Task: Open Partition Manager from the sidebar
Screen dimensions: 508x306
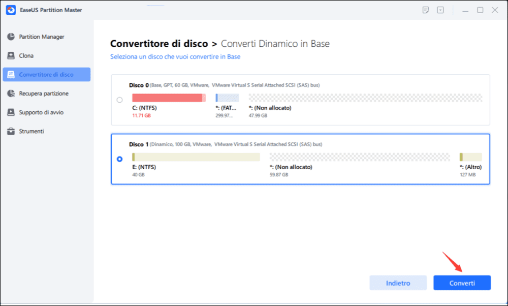Action: click(x=47, y=37)
